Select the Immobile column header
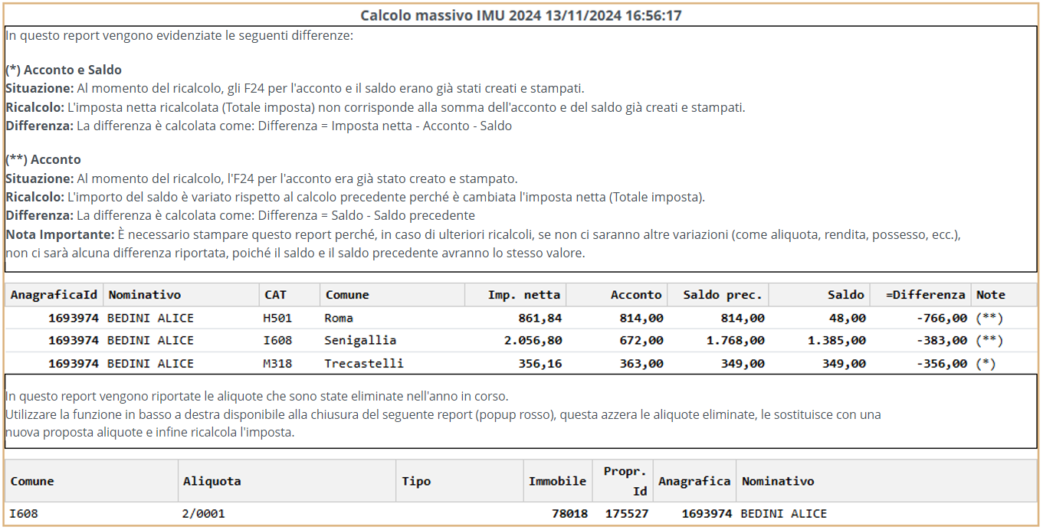The width and height of the screenshot is (1043, 530). click(557, 482)
